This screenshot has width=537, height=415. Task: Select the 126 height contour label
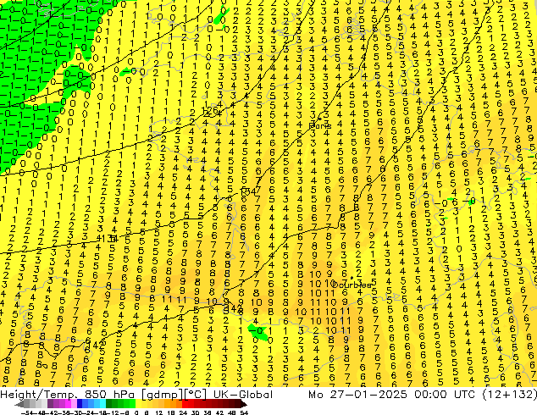tap(210, 110)
